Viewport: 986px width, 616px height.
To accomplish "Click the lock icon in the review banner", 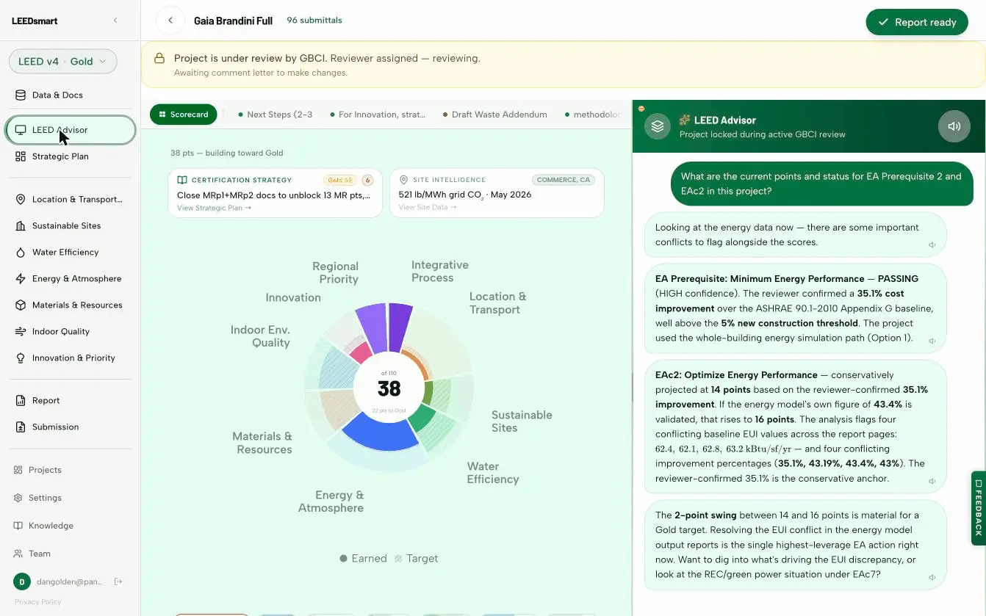I will pyautogui.click(x=159, y=58).
